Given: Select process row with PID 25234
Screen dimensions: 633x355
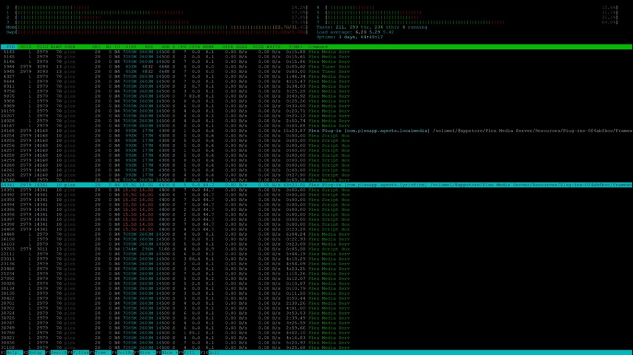Looking at the screenshot, I should pos(317,273).
